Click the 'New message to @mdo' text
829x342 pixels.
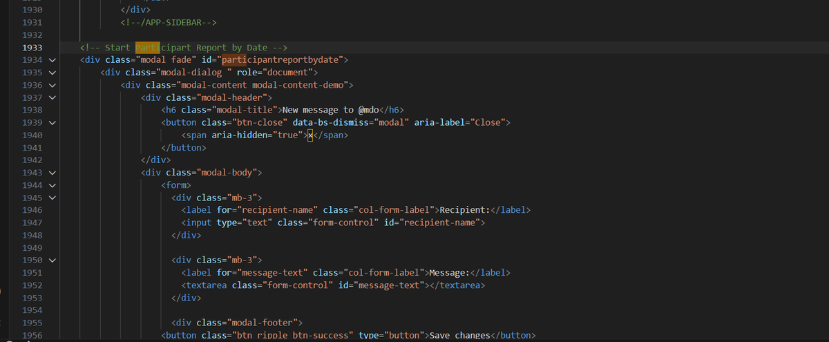click(x=332, y=110)
